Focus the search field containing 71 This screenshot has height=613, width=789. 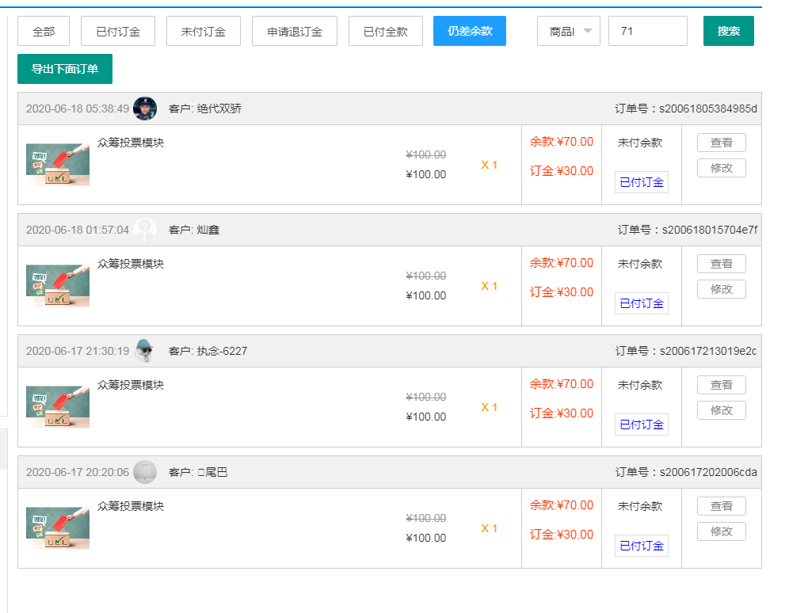647,31
